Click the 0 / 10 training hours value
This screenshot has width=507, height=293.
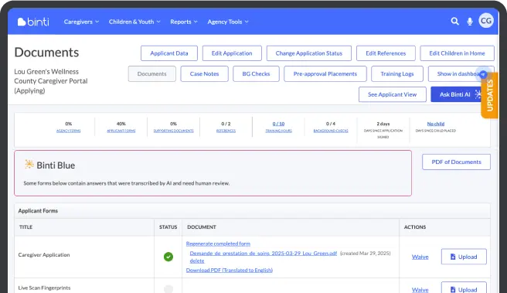click(x=278, y=124)
